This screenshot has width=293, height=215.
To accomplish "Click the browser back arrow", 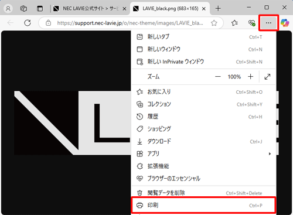I will pyautogui.click(x=11, y=23).
